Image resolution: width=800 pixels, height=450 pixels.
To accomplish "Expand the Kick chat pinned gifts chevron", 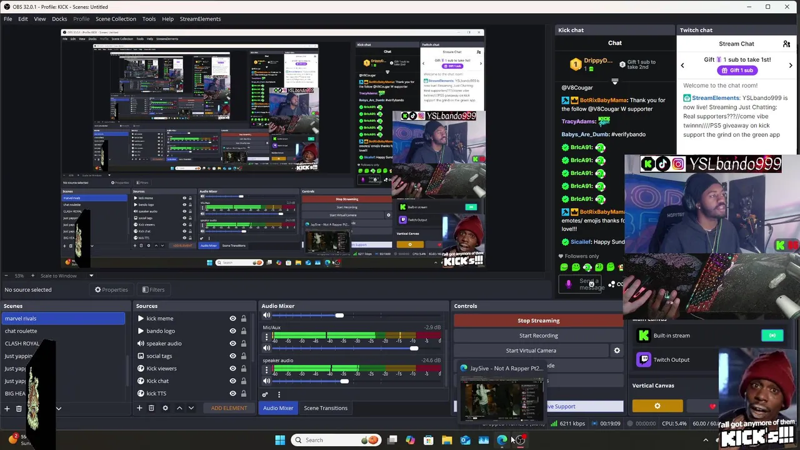I will [x=615, y=81].
